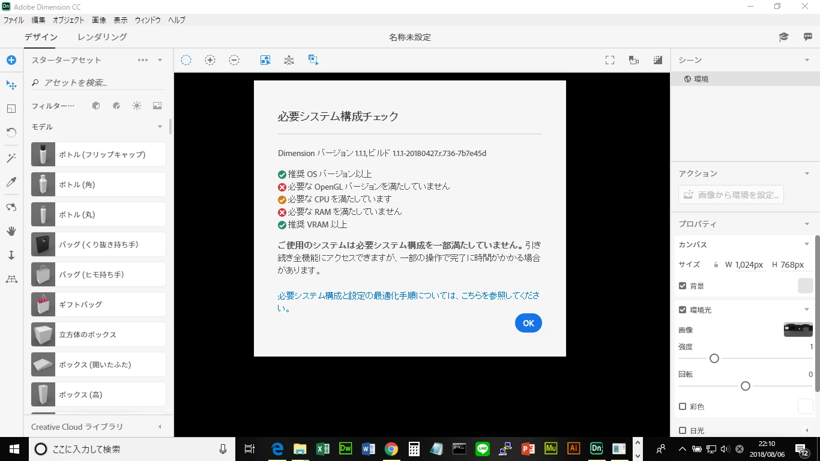
Task: Select the Select and Move tool
Action: (11, 85)
